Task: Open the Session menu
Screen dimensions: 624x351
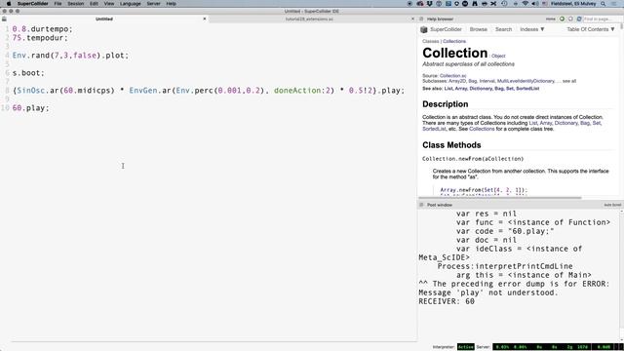Action: click(x=76, y=4)
